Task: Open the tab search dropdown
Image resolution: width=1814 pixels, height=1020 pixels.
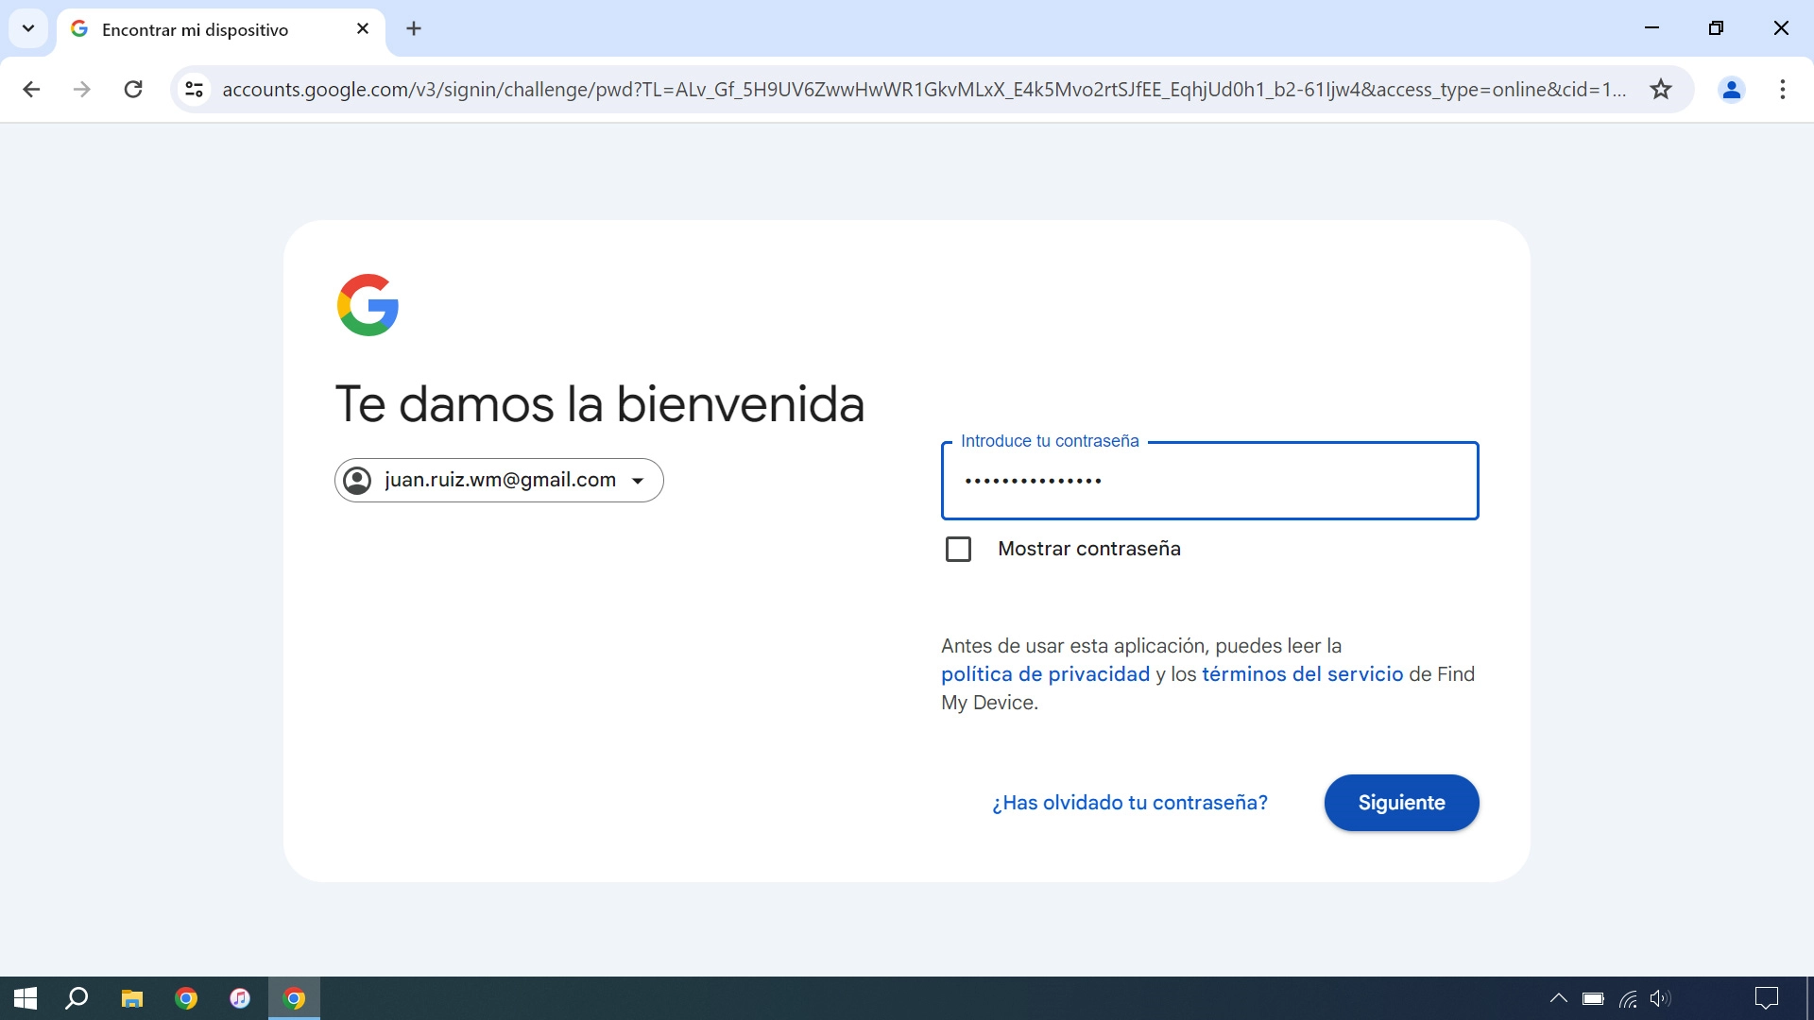Action: tap(27, 28)
